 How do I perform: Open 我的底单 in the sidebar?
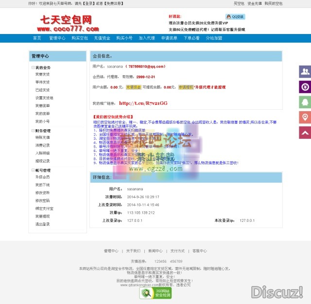pyautogui.click(x=42, y=114)
